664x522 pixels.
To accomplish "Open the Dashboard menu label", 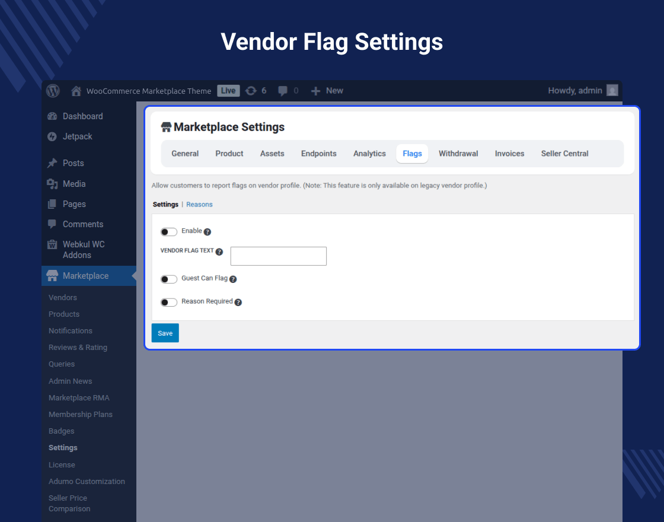I will click(x=82, y=116).
